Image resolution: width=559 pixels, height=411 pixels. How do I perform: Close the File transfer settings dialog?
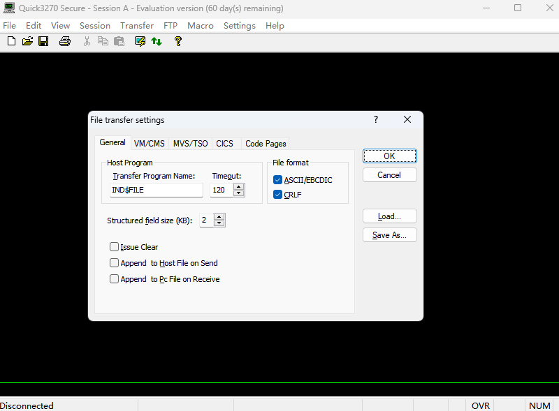(407, 119)
